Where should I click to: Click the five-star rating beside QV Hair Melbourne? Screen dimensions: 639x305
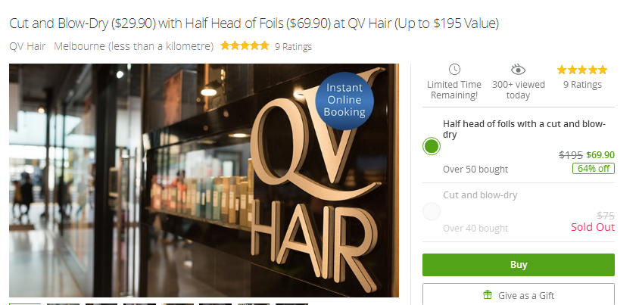245,45
